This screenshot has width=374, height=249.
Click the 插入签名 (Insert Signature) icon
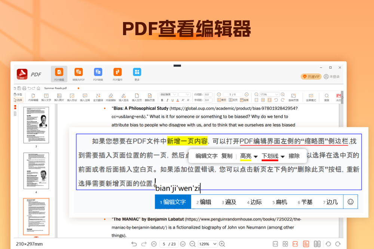123,97
